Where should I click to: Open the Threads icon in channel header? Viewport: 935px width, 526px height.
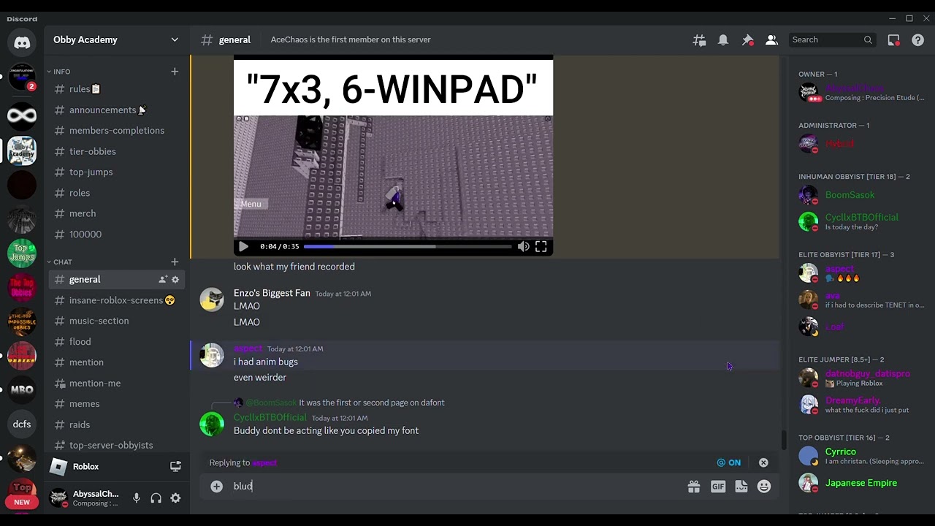coord(699,40)
